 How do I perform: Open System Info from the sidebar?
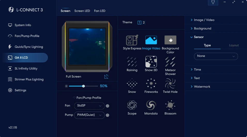tap(23, 25)
